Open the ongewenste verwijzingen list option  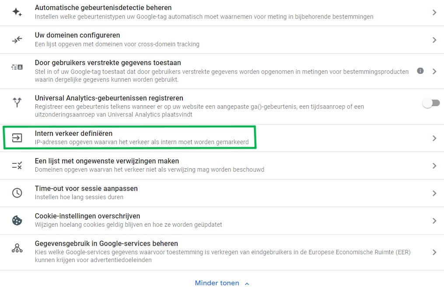click(434, 166)
